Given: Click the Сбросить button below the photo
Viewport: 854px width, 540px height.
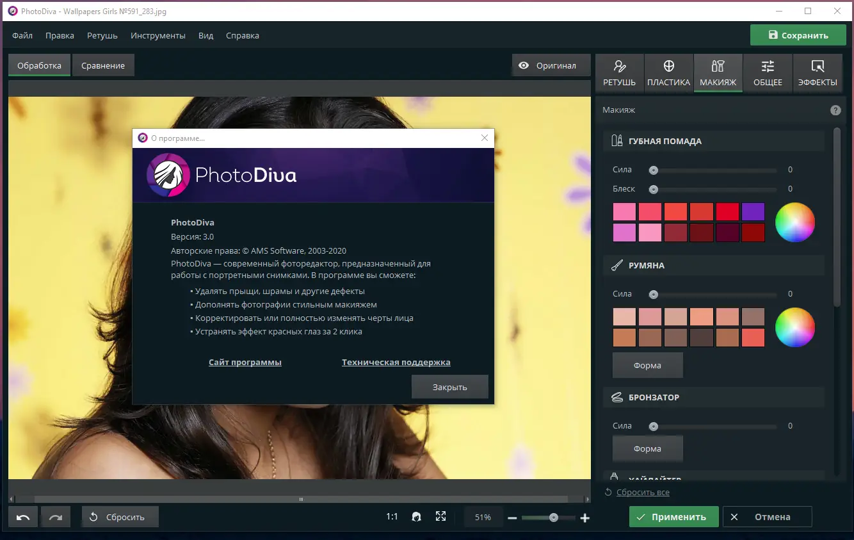Looking at the screenshot, I should (x=120, y=517).
